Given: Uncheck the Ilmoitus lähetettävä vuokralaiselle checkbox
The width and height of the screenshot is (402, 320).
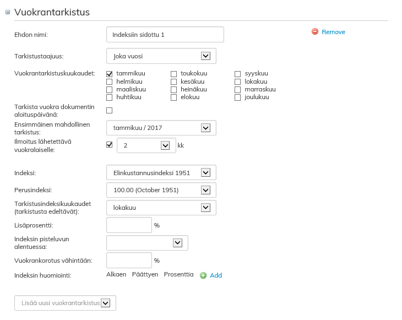Looking at the screenshot, I should 109,145.
